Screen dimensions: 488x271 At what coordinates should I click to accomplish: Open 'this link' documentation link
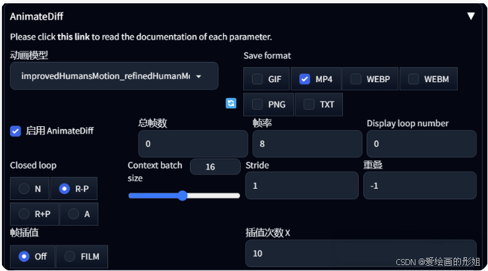(x=73, y=37)
